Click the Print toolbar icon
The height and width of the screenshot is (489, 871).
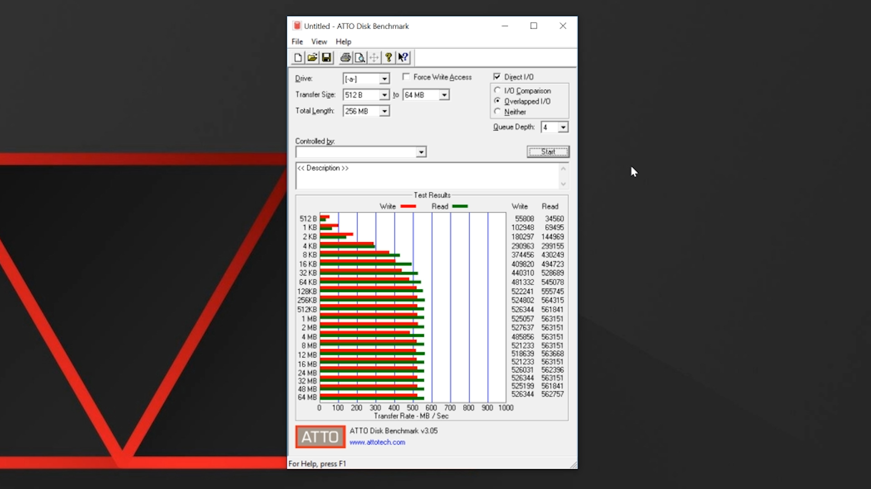point(345,58)
